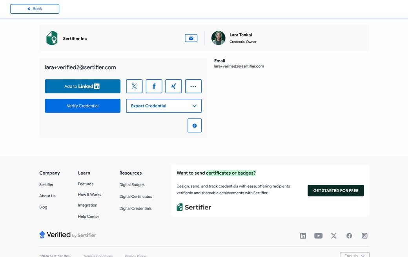Open the Digital Certificates link

tap(136, 197)
